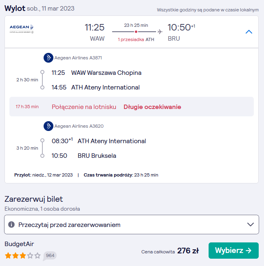Click the BudgetAir provider name
The image size is (264, 266).
coord(19,244)
